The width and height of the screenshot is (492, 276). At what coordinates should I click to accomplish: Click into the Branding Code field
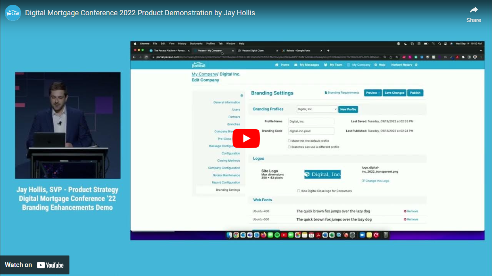[311, 131]
